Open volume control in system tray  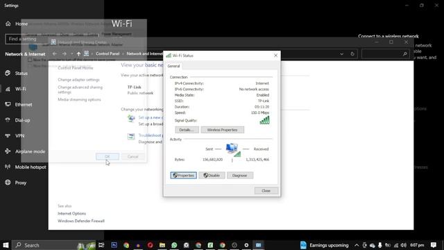pyautogui.click(x=404, y=245)
